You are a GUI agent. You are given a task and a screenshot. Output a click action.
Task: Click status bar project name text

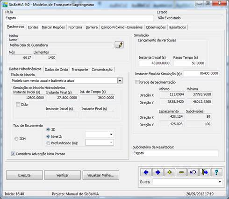tap(75, 194)
